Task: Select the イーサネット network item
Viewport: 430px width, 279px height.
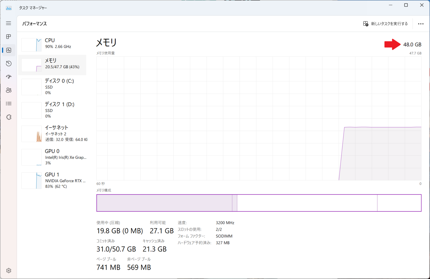Action: (x=53, y=133)
